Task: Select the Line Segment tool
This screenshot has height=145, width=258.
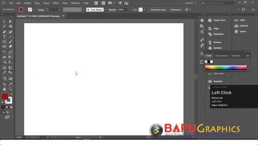Action: tap(10, 37)
